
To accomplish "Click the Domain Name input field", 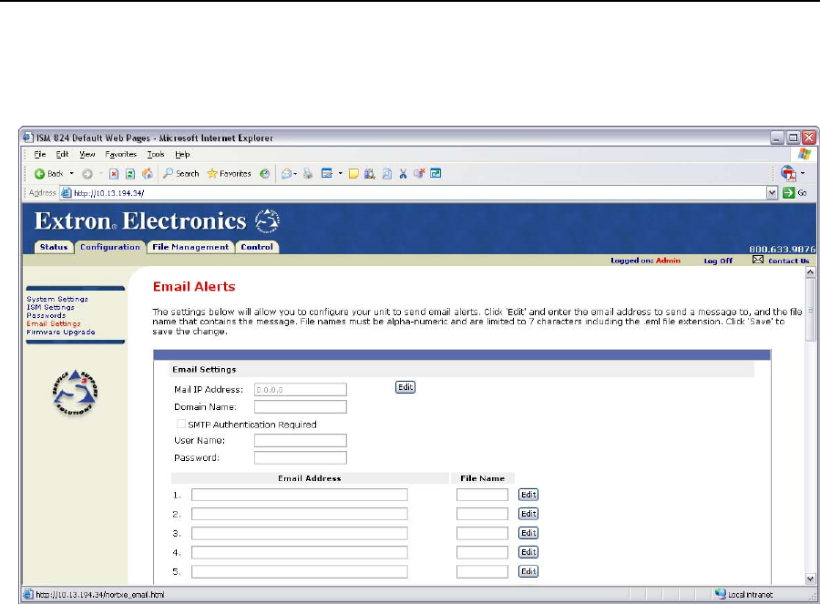I will (x=300, y=407).
